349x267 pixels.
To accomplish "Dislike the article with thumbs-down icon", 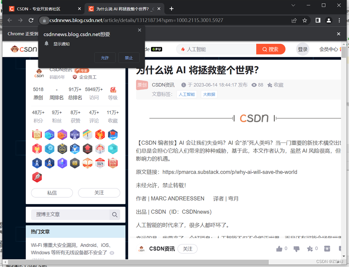I will click(297, 249).
